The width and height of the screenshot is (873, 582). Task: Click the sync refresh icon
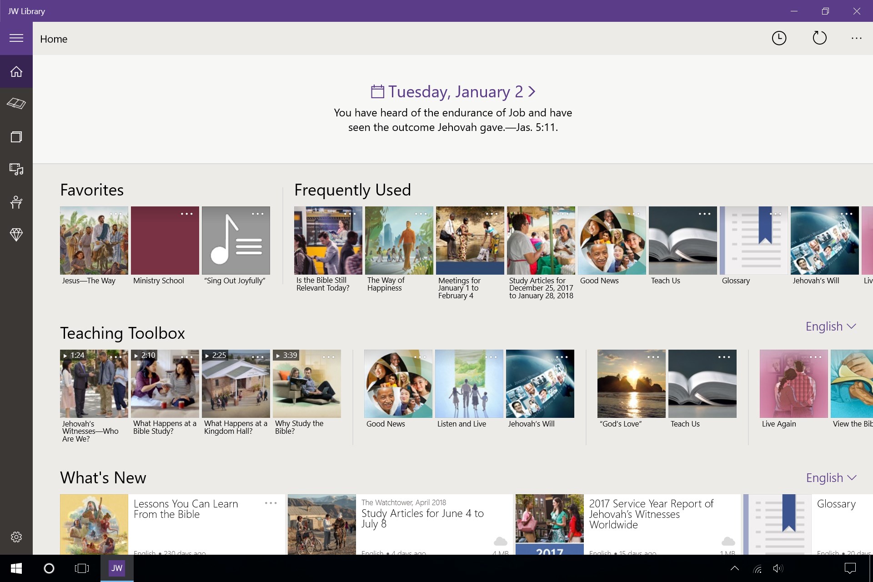click(819, 38)
